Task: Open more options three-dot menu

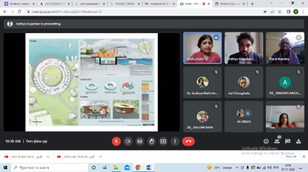Action: coord(175,141)
